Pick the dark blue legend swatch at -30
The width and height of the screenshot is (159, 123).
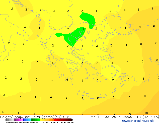[x=24, y=120]
